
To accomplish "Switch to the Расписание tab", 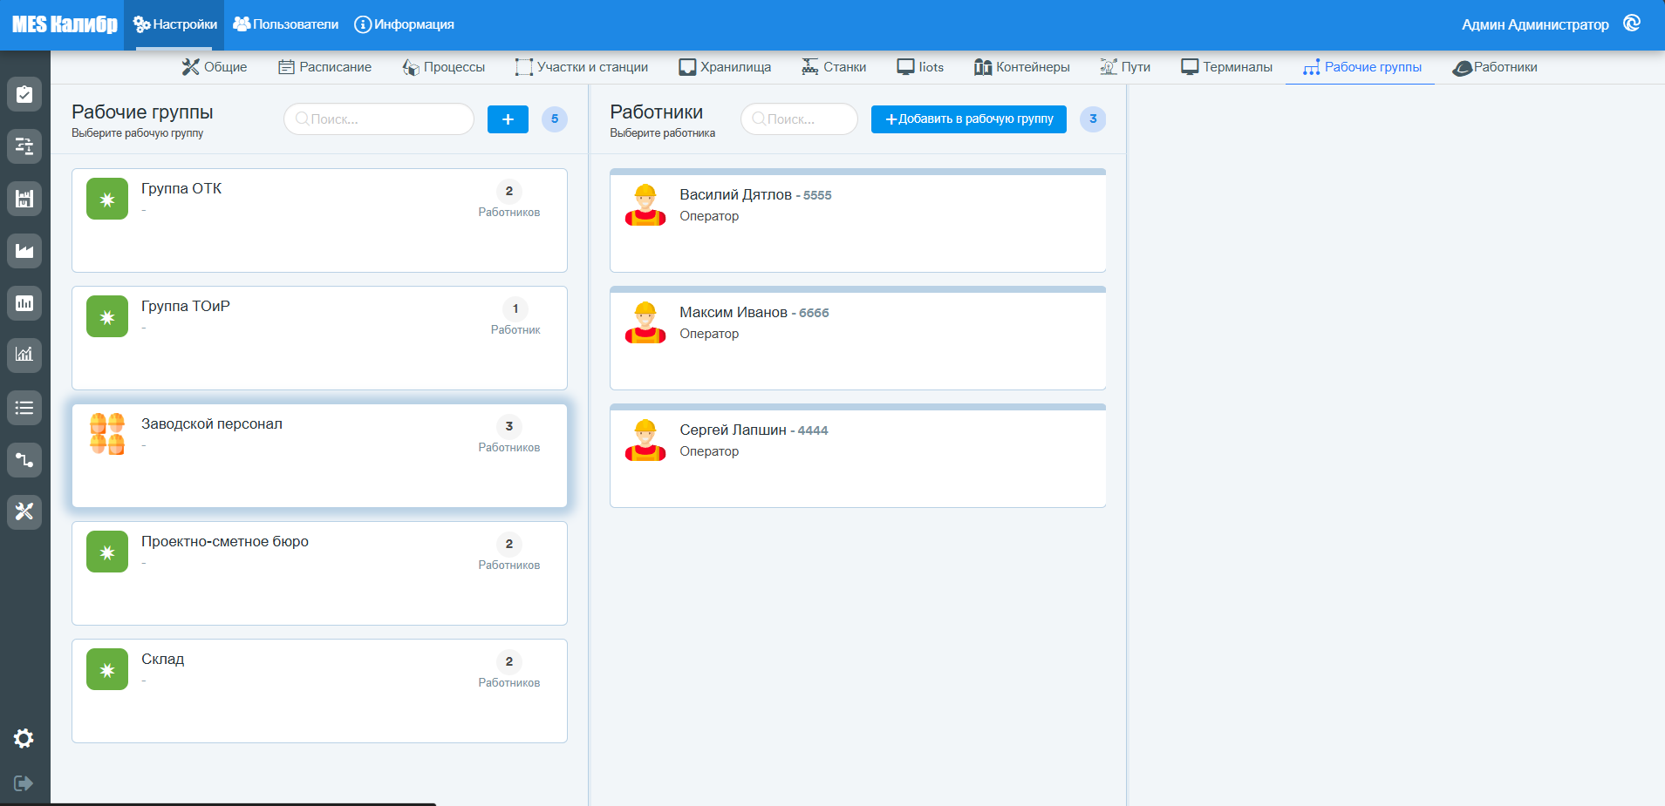I will pyautogui.click(x=324, y=67).
